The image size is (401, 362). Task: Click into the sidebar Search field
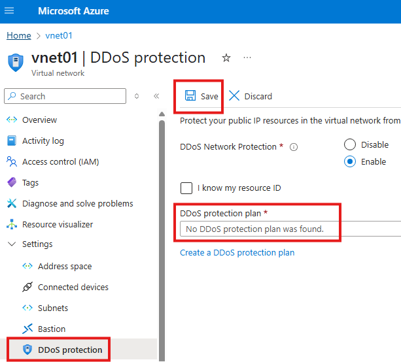coord(65,96)
